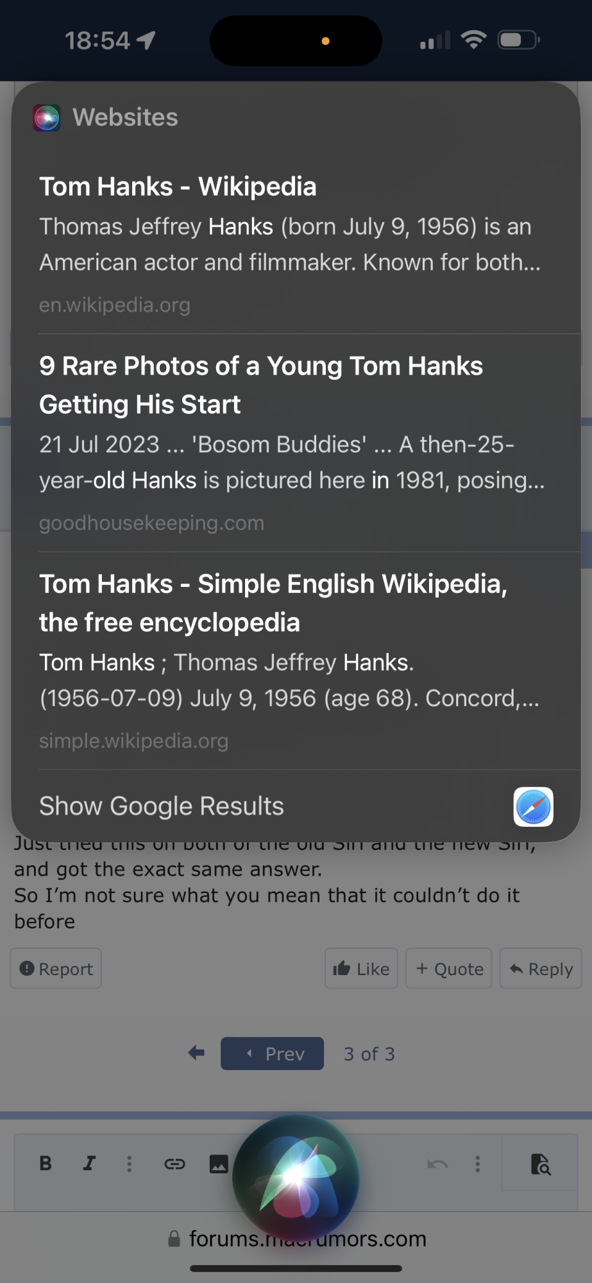Open Simple English Wikipedia result
Image resolution: width=592 pixels, height=1283 pixels.
click(273, 603)
